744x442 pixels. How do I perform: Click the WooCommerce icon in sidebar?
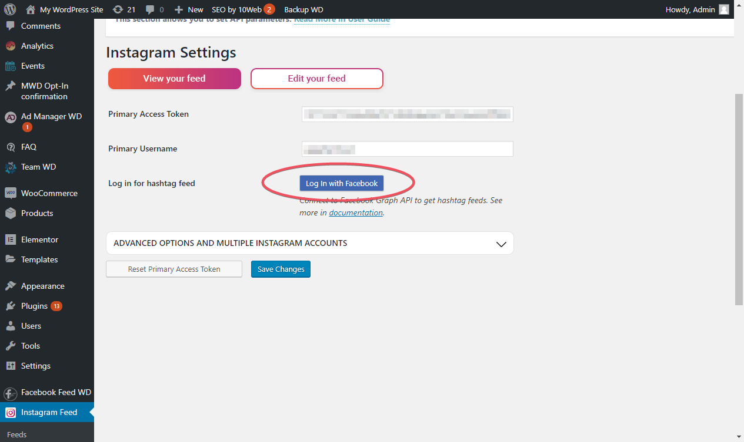10,193
